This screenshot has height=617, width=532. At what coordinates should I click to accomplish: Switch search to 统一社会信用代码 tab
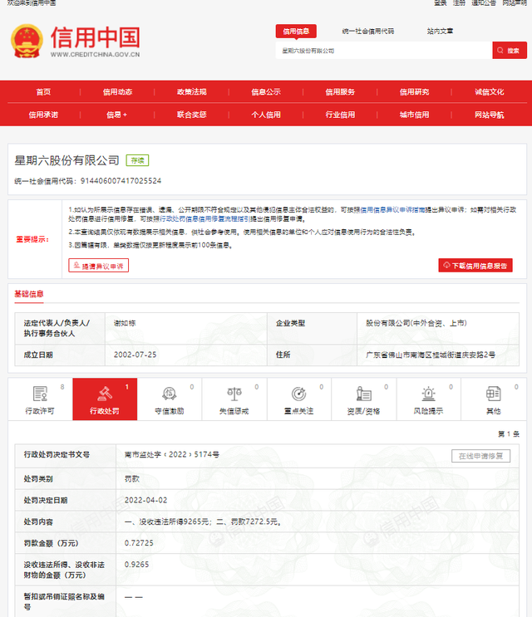click(367, 31)
